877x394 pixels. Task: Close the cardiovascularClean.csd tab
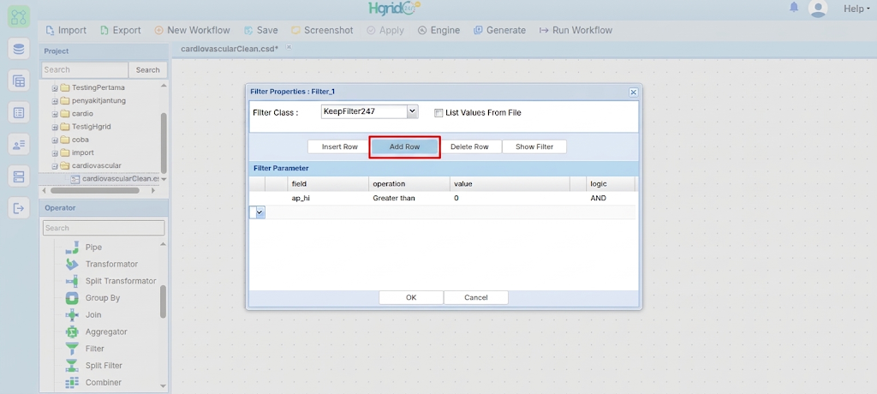289,47
